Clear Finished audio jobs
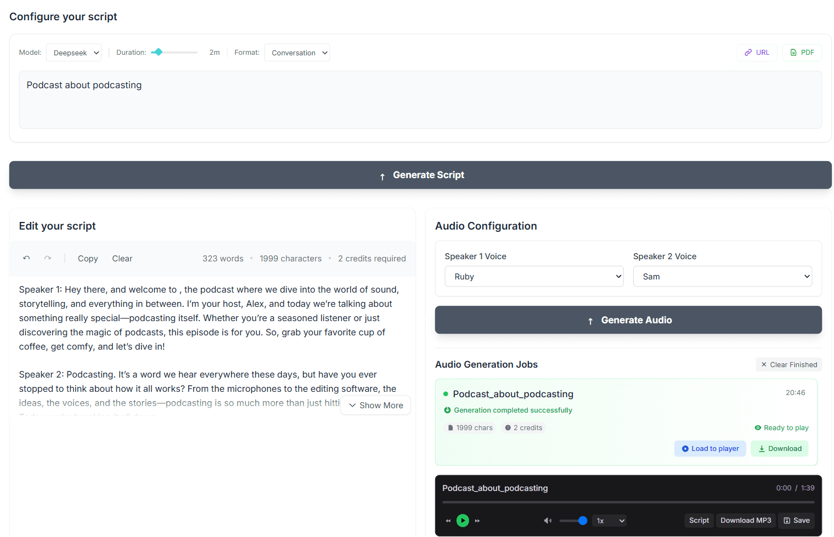This screenshot has height=537, width=834. [x=788, y=364]
